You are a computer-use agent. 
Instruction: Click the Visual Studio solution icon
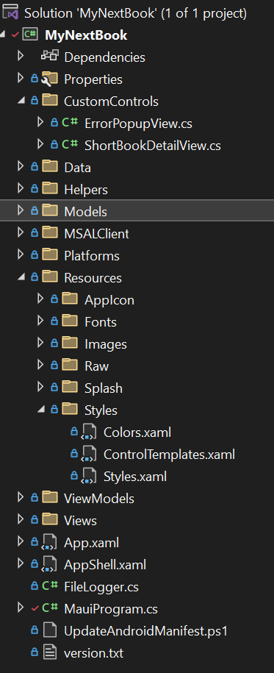click(11, 13)
